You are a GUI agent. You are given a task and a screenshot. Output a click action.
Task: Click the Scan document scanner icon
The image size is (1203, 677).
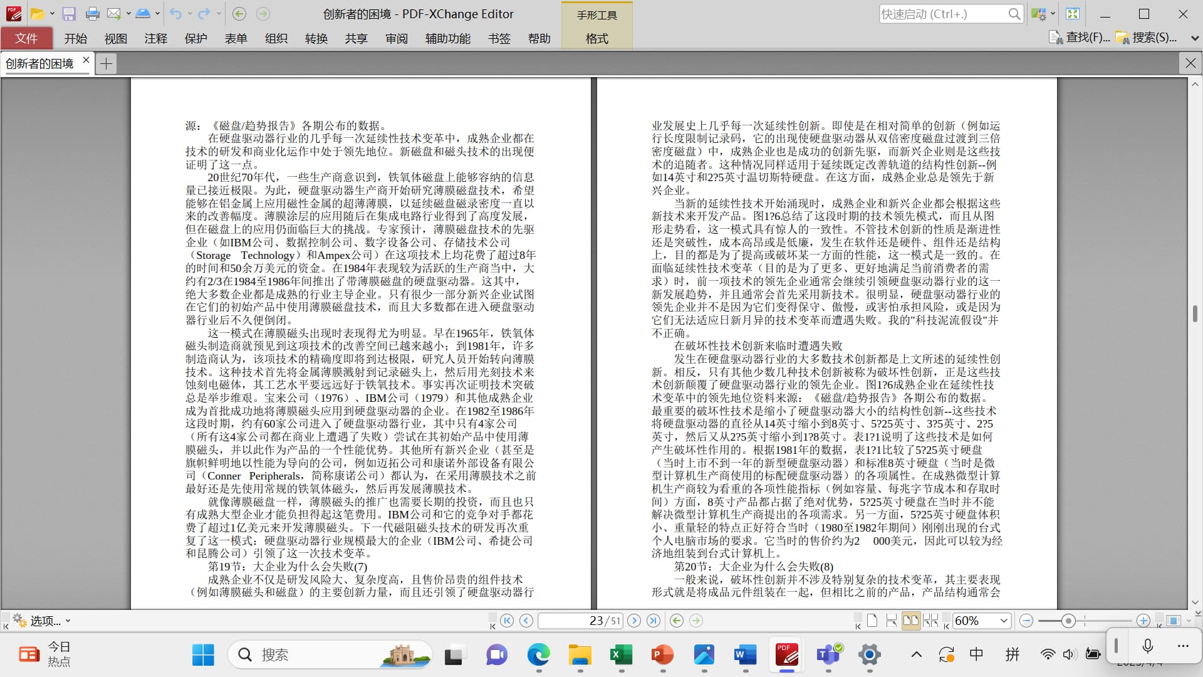click(143, 14)
